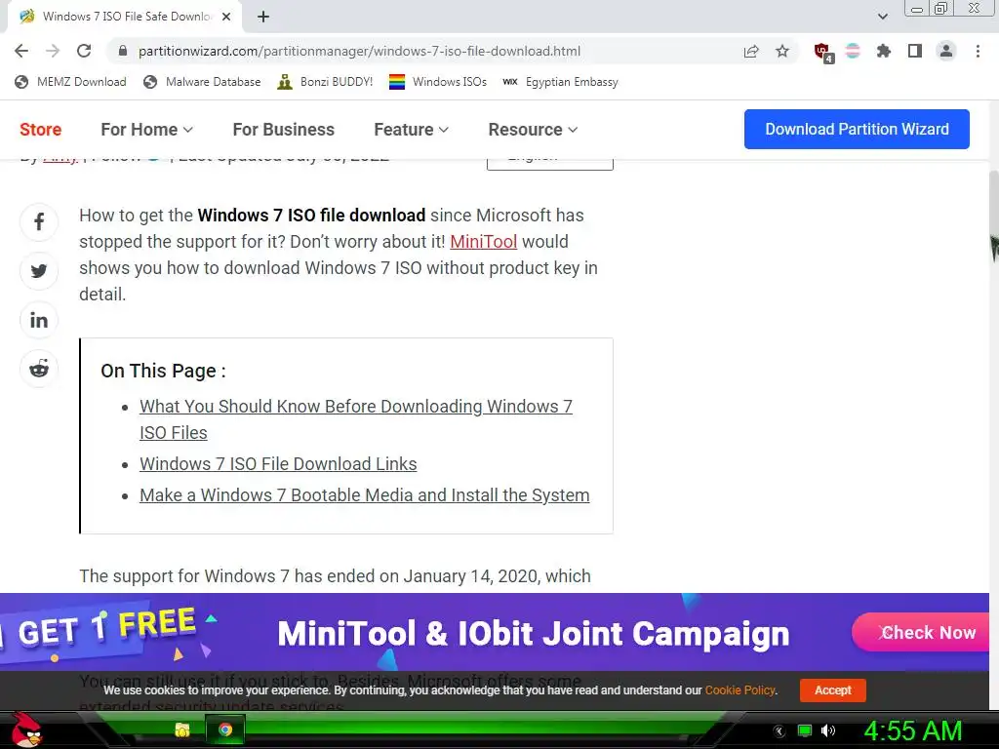
Task: Open the uBlock shield extension icon
Action: 822,52
